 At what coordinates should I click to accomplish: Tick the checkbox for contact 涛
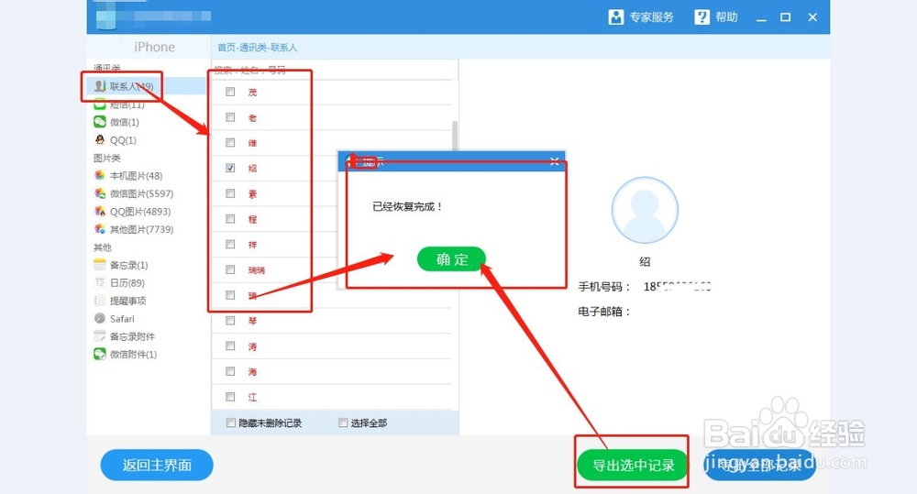230,346
